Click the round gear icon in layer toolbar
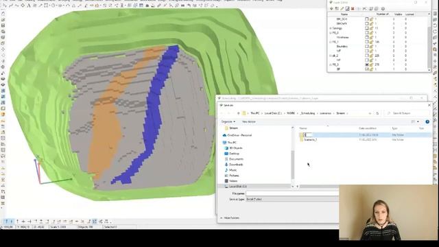The image size is (439, 247). (x=383, y=9)
